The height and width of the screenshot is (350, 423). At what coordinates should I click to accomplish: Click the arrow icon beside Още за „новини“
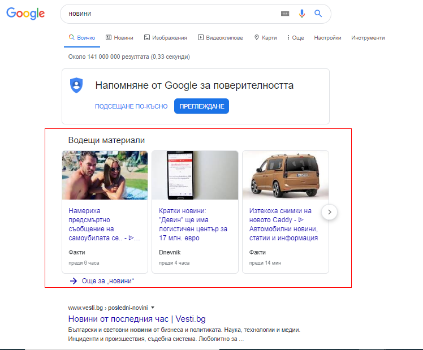pos(74,281)
